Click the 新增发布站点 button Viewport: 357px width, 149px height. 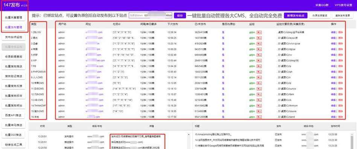[296, 15]
